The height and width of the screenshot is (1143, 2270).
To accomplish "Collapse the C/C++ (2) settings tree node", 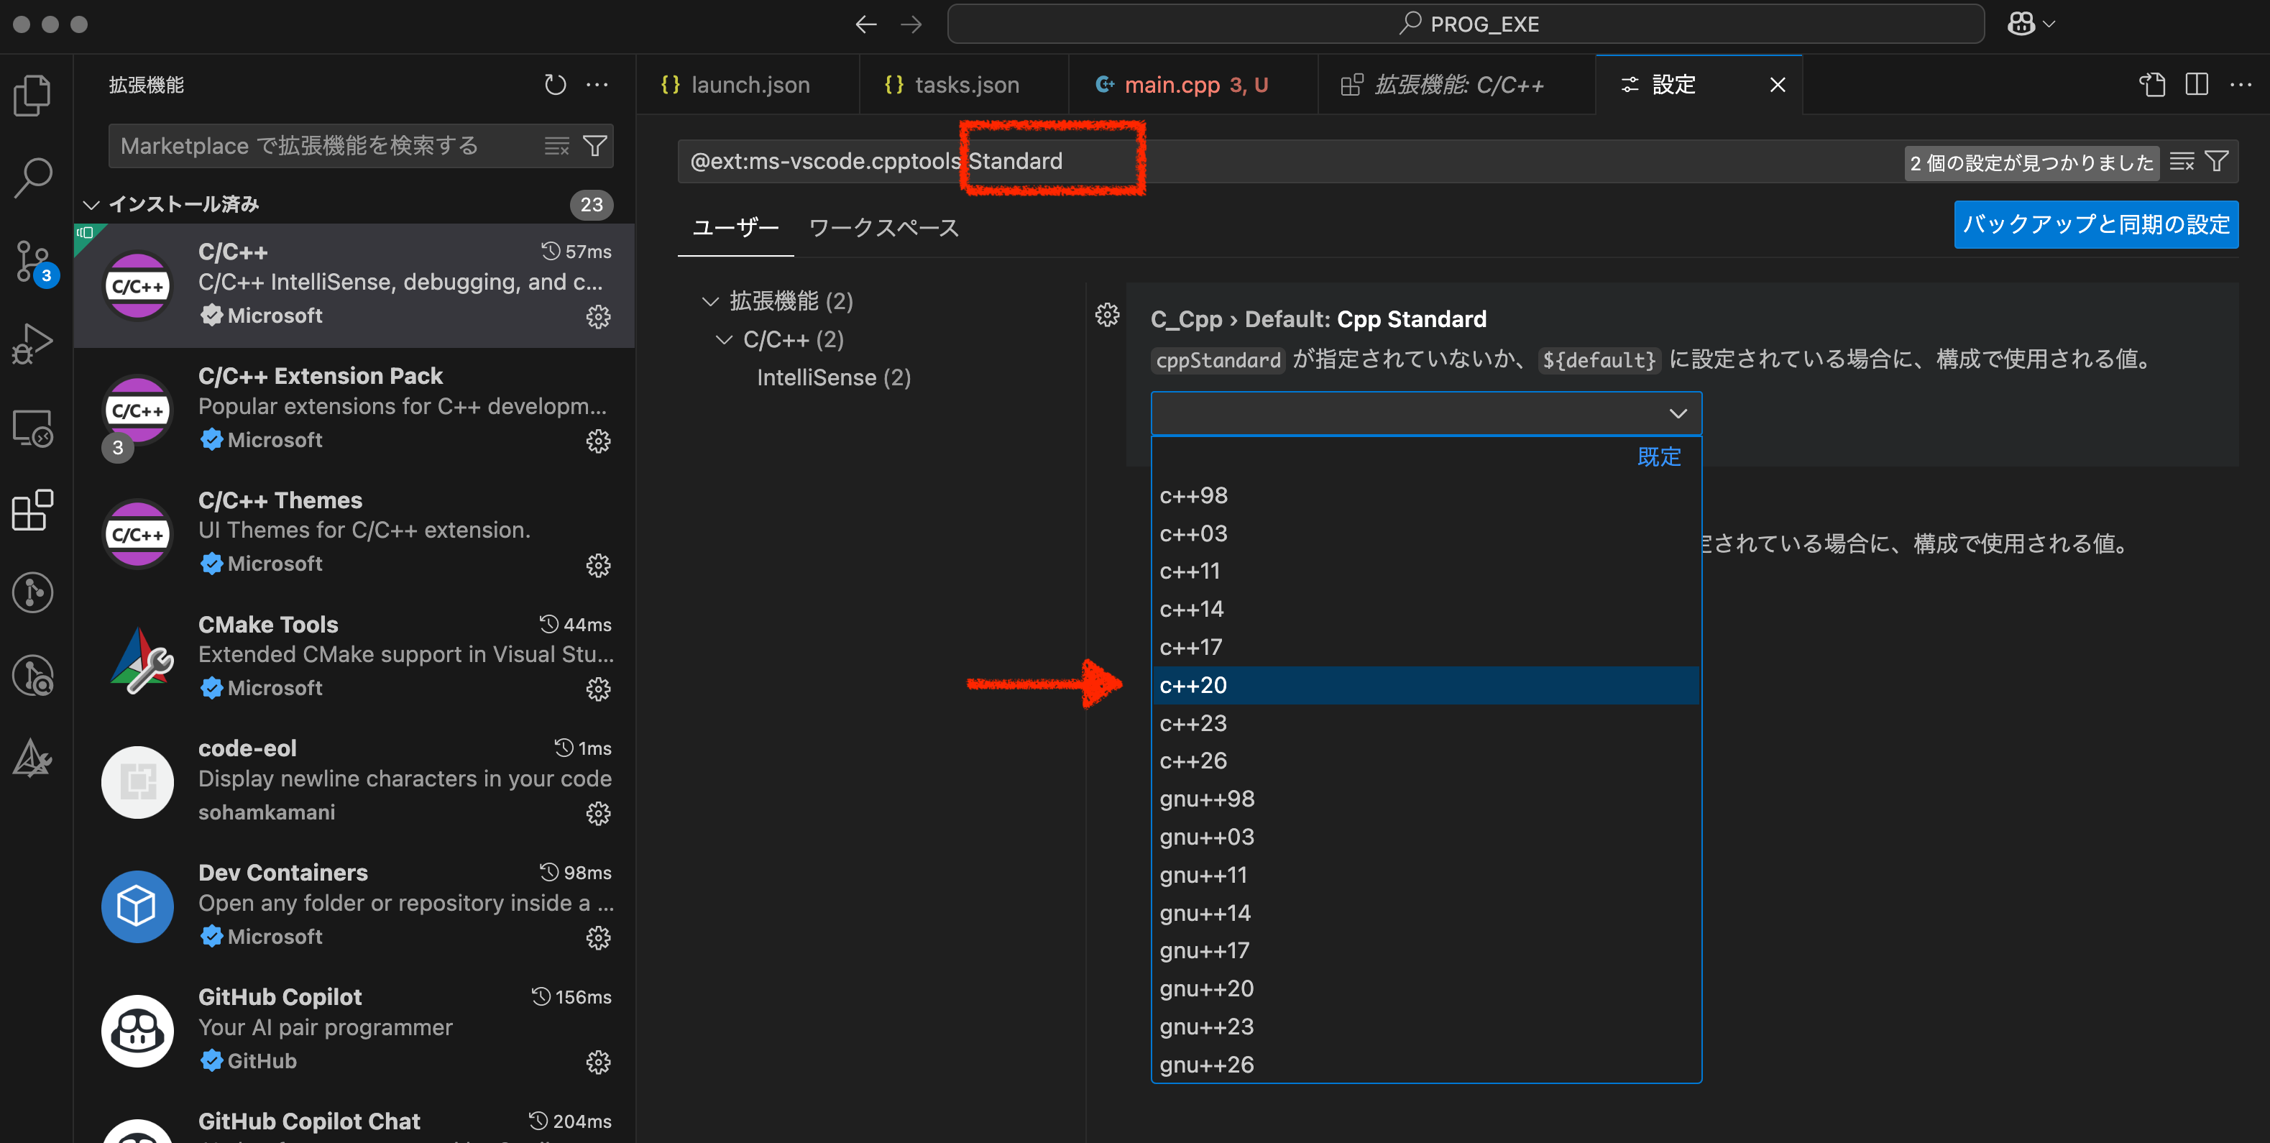I will coord(725,339).
